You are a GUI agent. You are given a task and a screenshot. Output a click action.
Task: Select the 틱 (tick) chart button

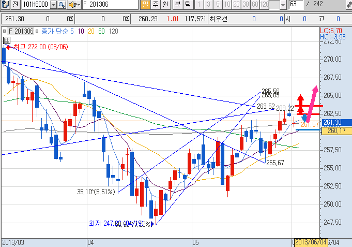coord(187,5)
